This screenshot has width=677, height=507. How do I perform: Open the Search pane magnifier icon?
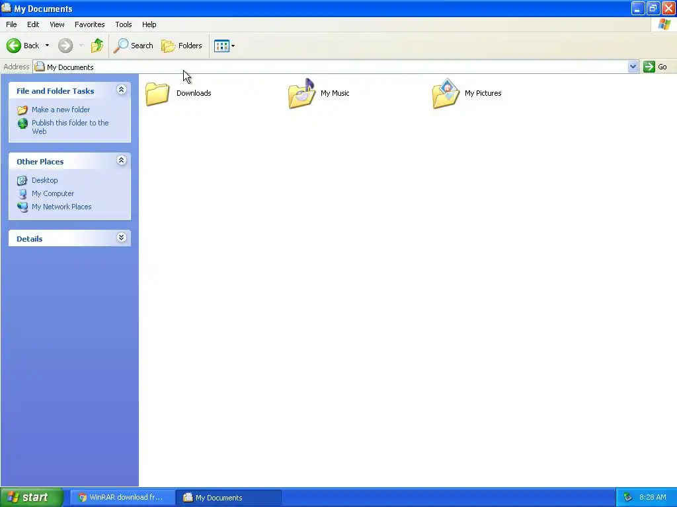point(121,46)
